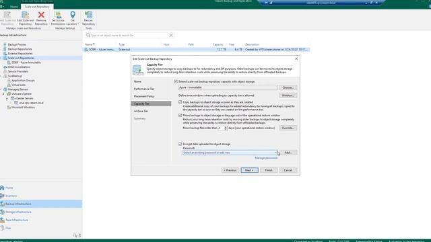Click the SOBR row icon in repository list
Viewport: 431px width, 242px height.
coord(86,50)
